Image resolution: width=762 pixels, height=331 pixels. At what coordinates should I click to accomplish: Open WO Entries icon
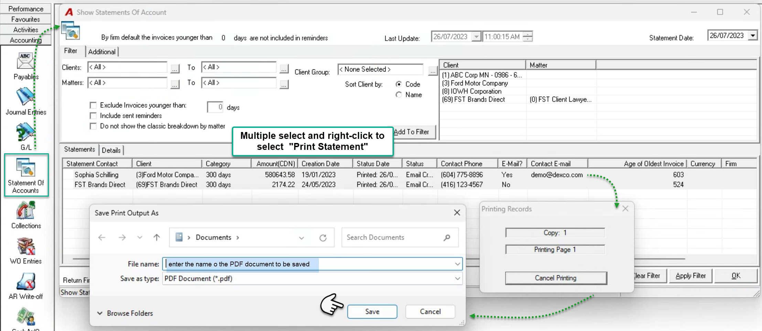26,246
